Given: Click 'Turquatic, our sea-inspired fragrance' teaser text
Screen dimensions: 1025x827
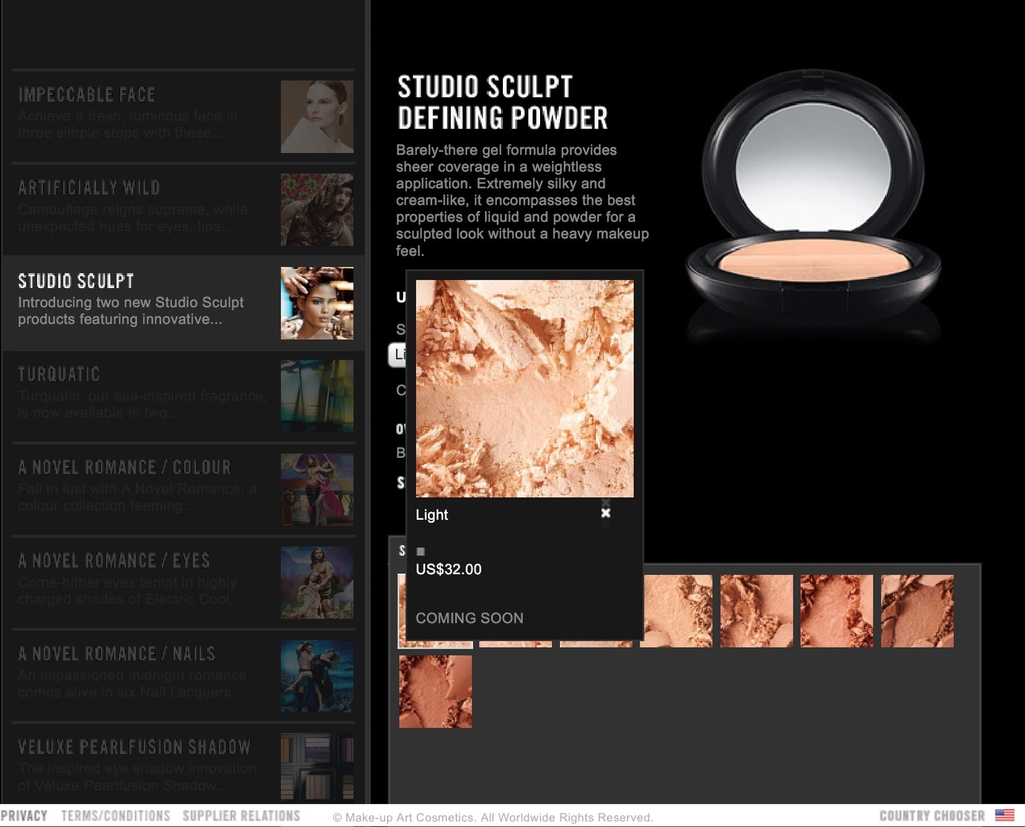Looking at the screenshot, I should (x=142, y=404).
